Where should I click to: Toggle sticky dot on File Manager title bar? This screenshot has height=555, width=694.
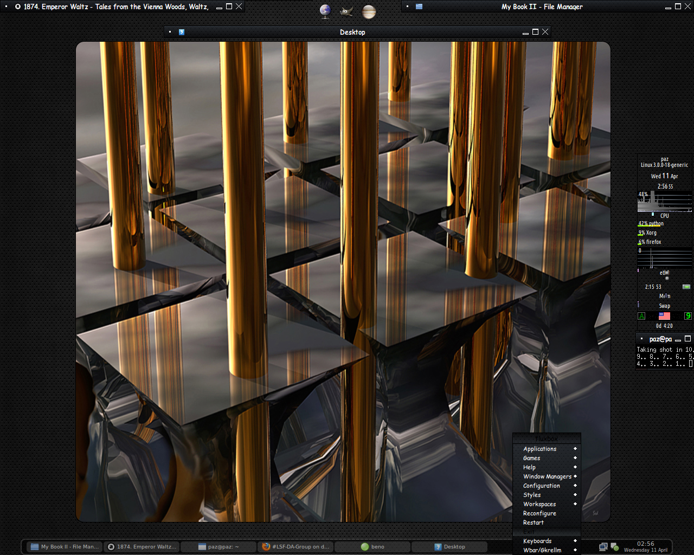tap(407, 7)
